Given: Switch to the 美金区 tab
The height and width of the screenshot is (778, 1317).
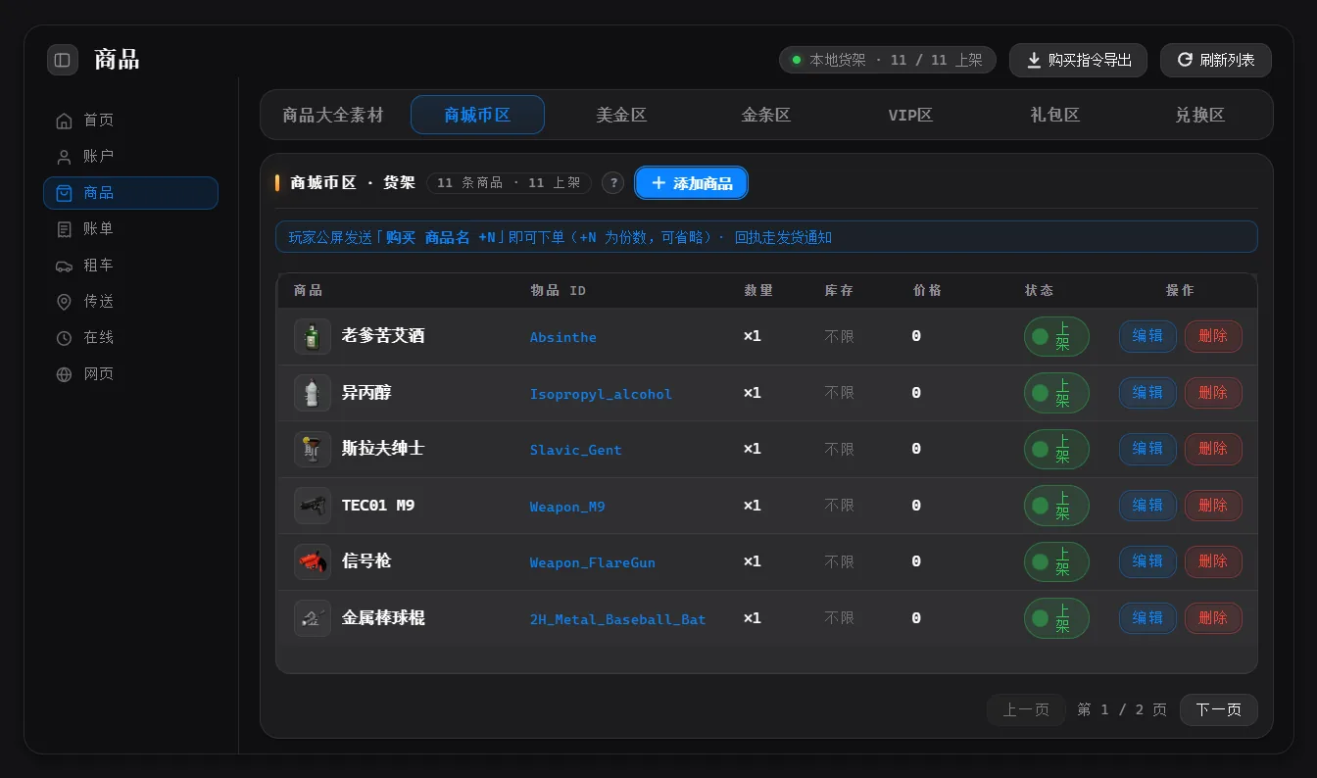Looking at the screenshot, I should [x=622, y=115].
